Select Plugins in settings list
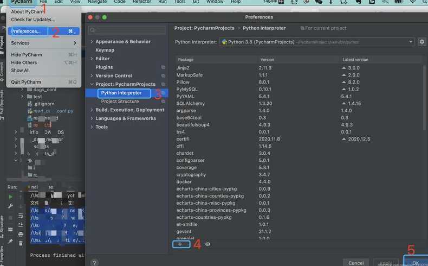The image size is (428, 266). (x=104, y=67)
